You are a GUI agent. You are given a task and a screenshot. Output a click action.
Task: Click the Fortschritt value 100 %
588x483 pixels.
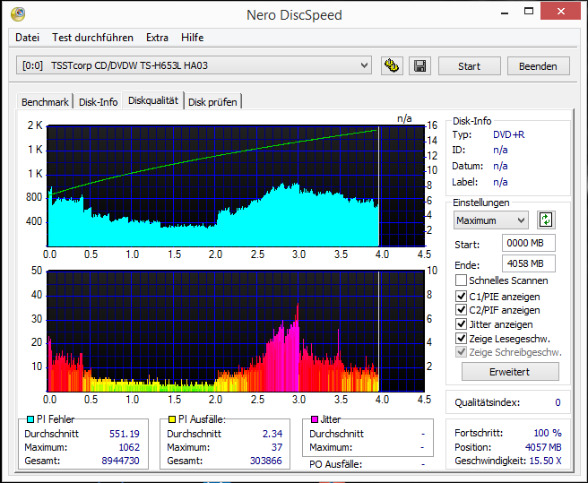tap(548, 433)
